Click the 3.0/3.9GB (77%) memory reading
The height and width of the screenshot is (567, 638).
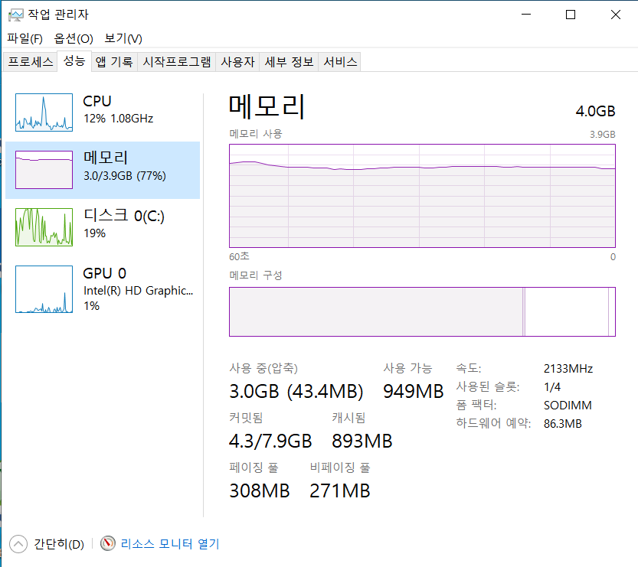pyautogui.click(x=125, y=176)
